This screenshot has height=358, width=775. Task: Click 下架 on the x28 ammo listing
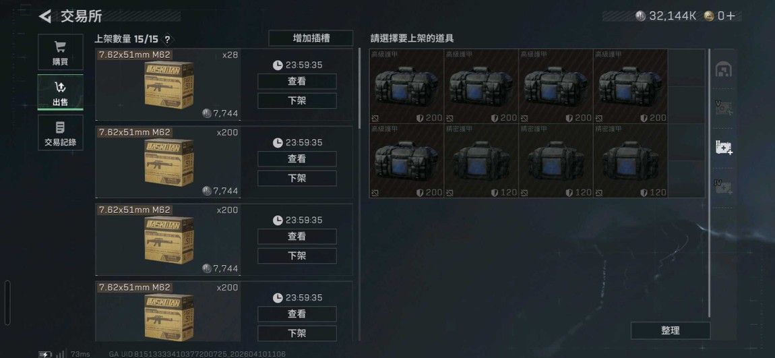pos(297,101)
